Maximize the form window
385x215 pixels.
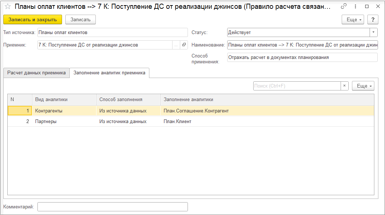pyautogui.click(x=367, y=6)
